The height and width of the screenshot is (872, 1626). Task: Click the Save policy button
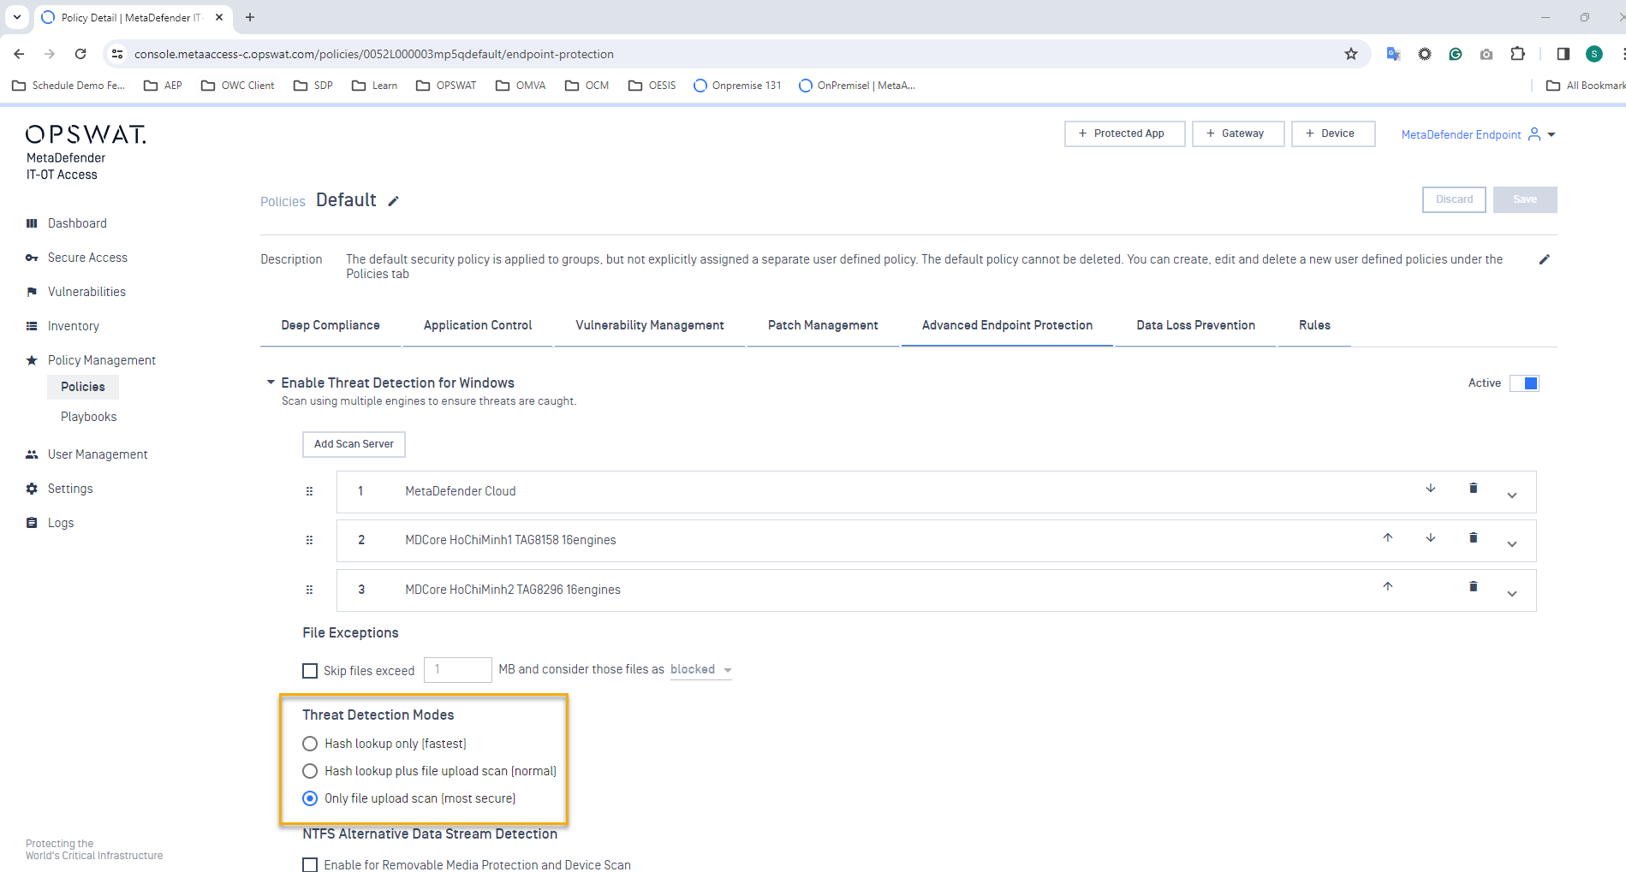coord(1525,199)
